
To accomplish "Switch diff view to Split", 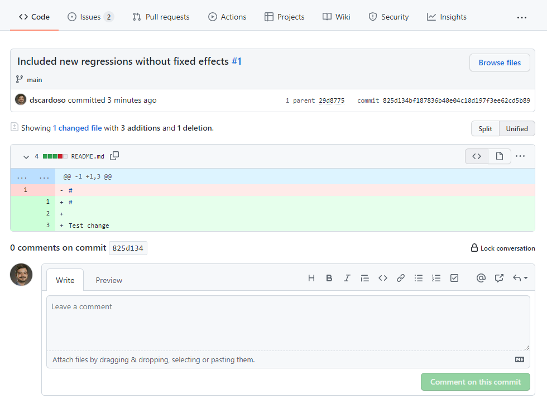I will click(x=485, y=128).
